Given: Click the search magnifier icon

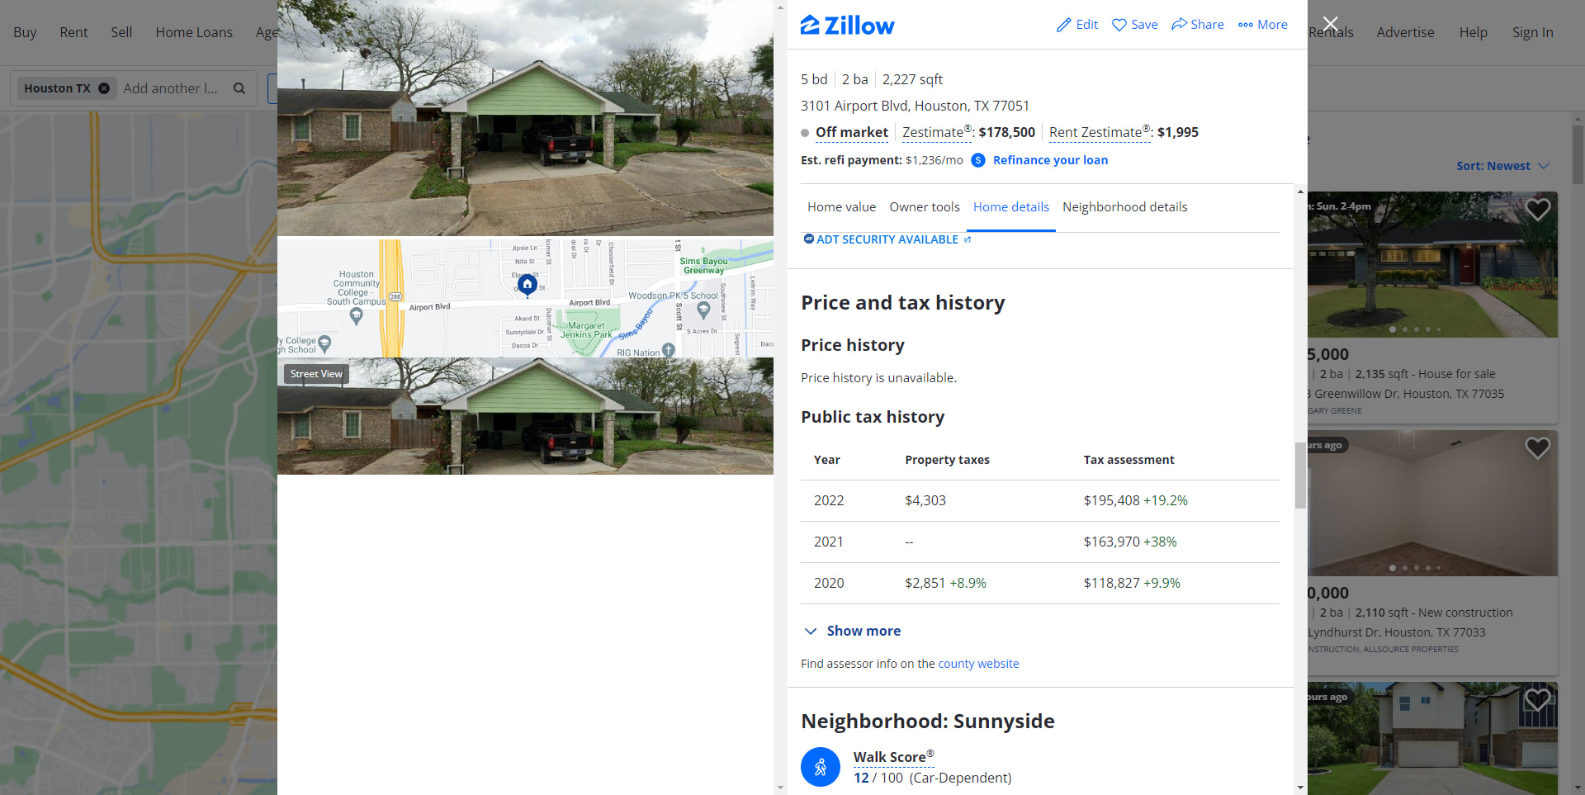Looking at the screenshot, I should (239, 88).
